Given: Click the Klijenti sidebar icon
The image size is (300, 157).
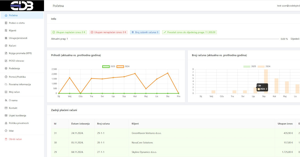Looking at the screenshot, I should (6, 31).
